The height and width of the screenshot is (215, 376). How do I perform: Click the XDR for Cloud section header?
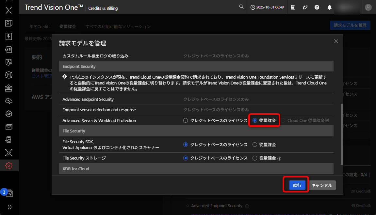tap(196, 169)
